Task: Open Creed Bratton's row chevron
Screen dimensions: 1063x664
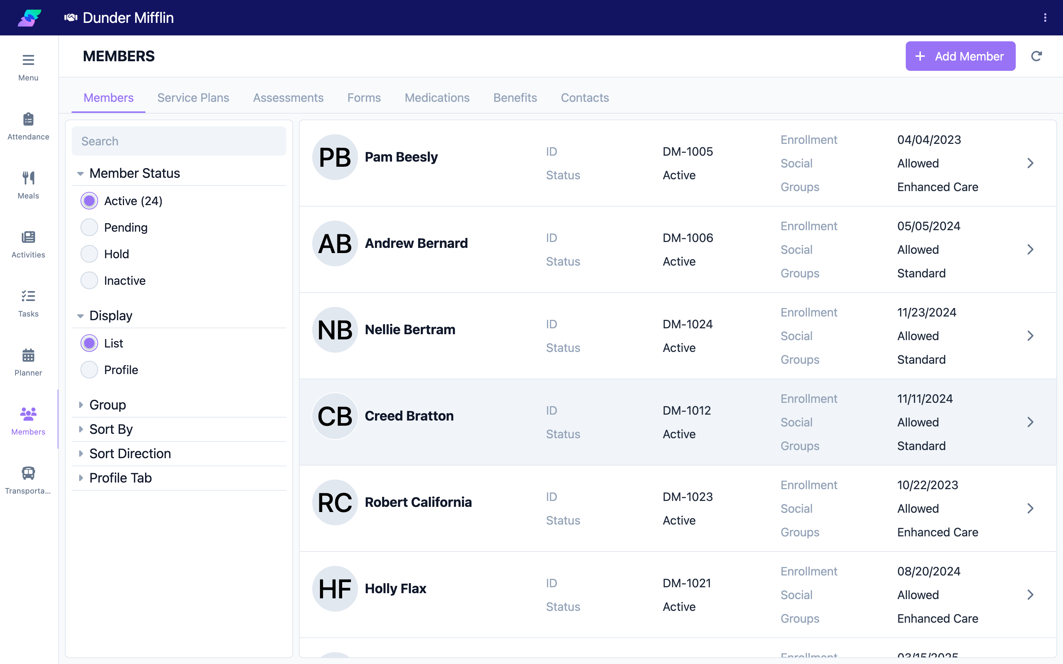Action: (1031, 422)
